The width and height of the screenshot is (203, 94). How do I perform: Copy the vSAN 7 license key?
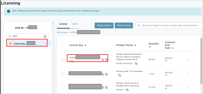point(103,74)
